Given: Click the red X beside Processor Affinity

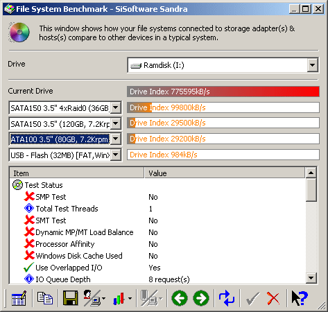Looking at the screenshot, I should click(29, 244).
